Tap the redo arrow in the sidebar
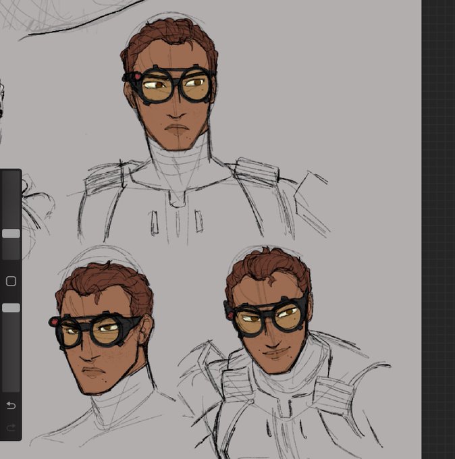 [x=11, y=427]
